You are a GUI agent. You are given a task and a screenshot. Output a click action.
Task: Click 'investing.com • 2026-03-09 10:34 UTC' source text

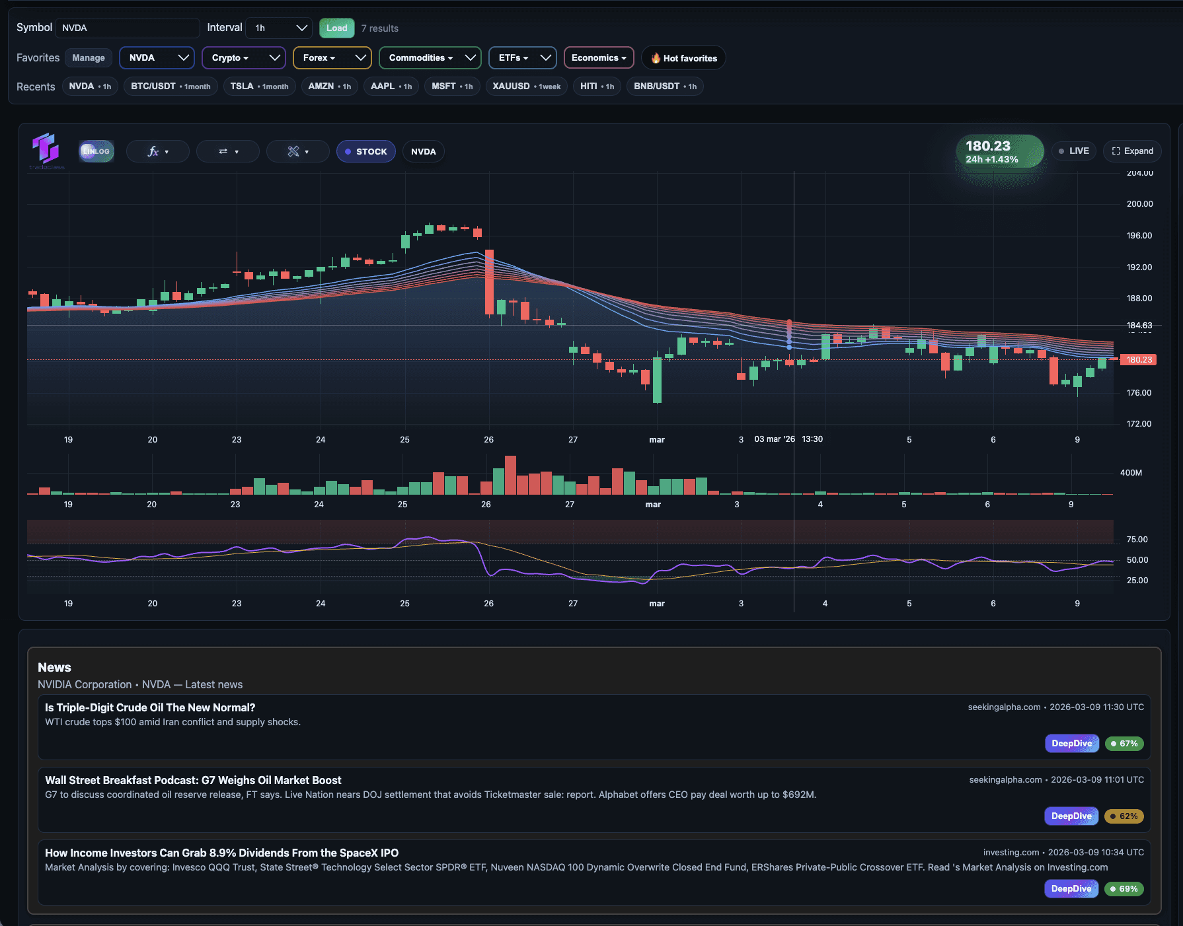[x=1063, y=852]
